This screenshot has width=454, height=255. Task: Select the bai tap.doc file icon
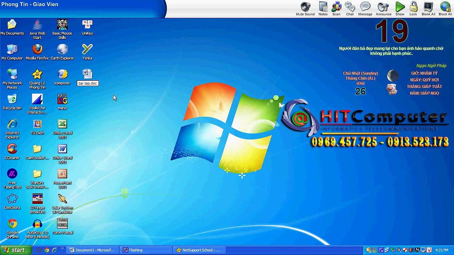click(87, 77)
